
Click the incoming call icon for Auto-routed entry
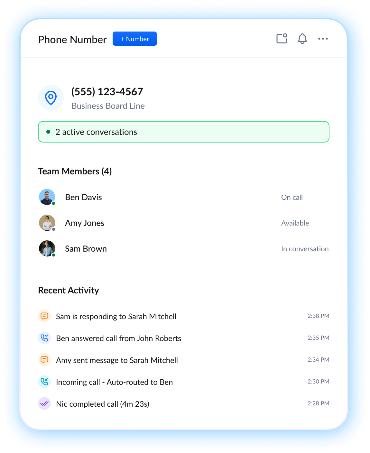click(x=44, y=382)
